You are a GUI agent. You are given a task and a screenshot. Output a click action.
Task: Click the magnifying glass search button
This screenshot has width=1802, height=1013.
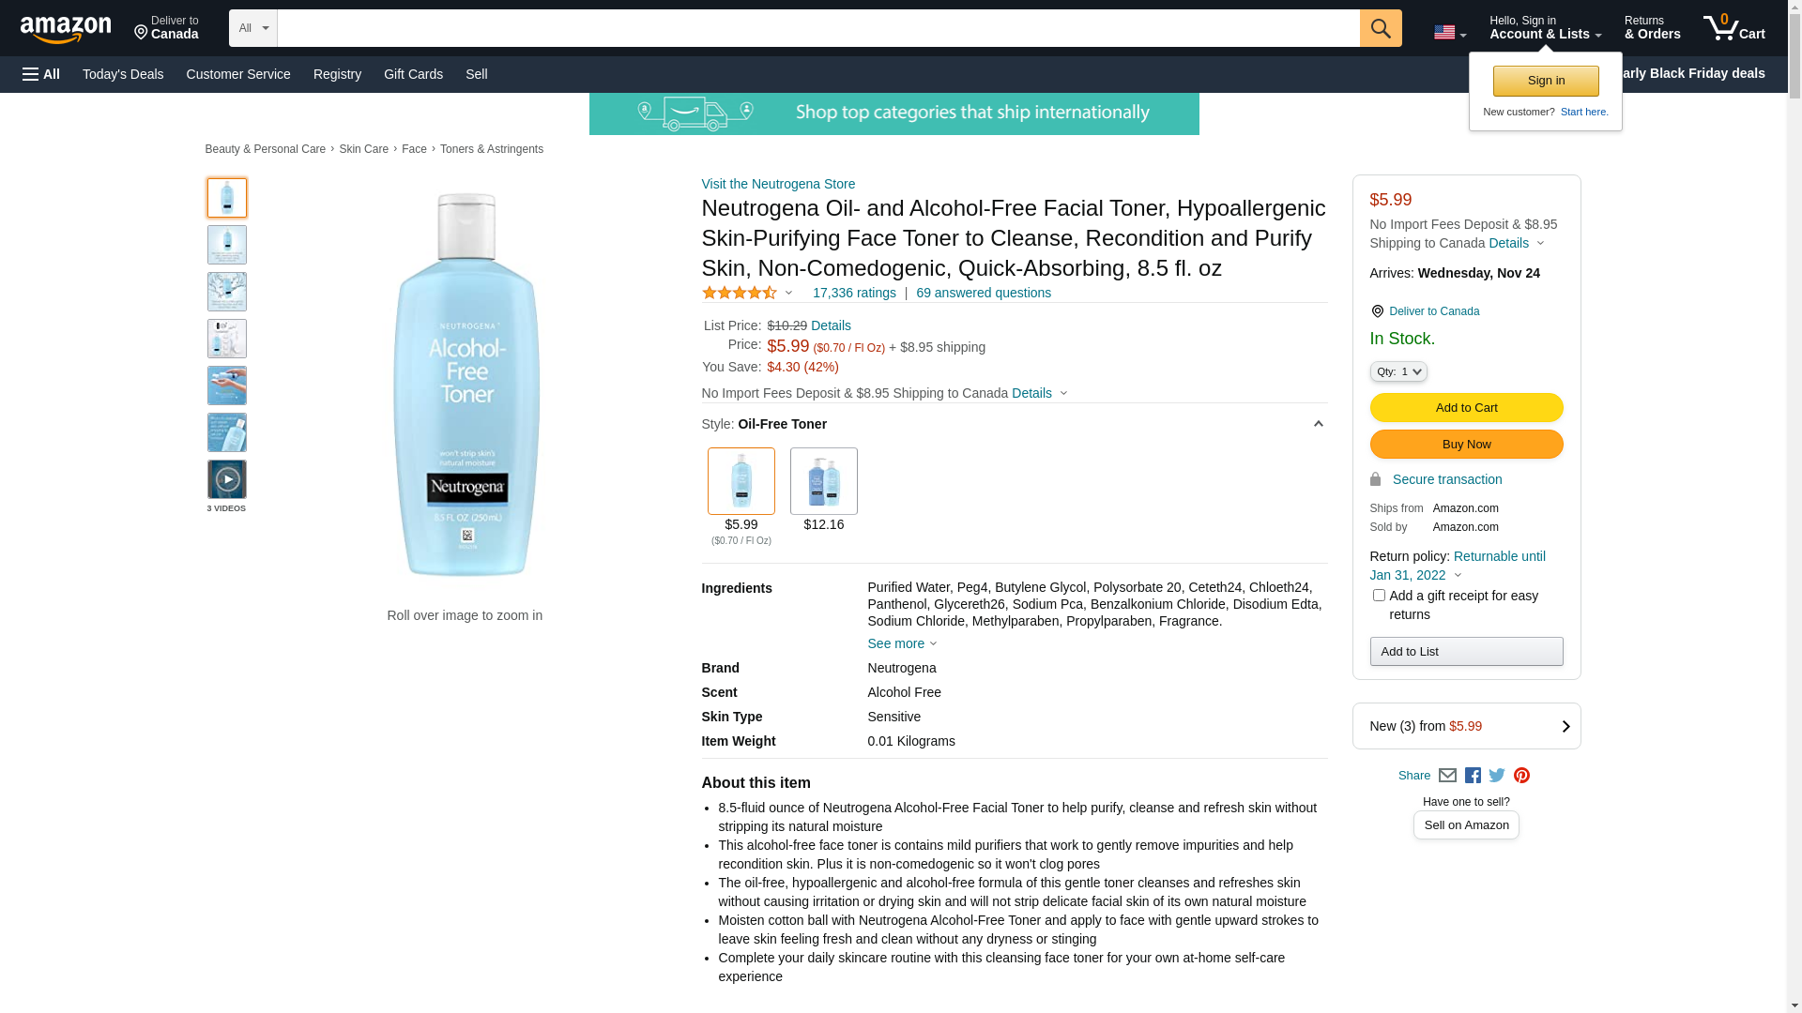(1380, 28)
